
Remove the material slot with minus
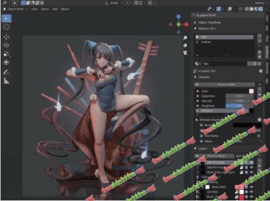click(260, 41)
